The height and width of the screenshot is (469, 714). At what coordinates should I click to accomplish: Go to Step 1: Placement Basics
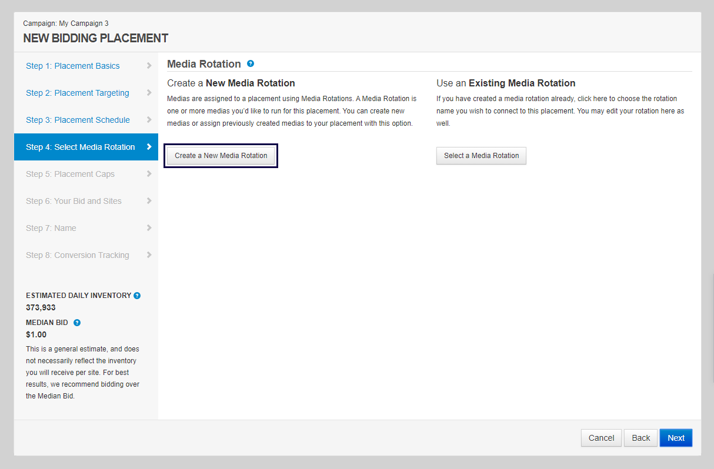[x=72, y=66]
